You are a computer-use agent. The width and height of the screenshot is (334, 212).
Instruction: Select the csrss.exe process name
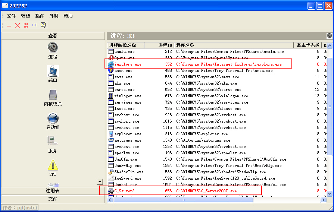(124, 89)
